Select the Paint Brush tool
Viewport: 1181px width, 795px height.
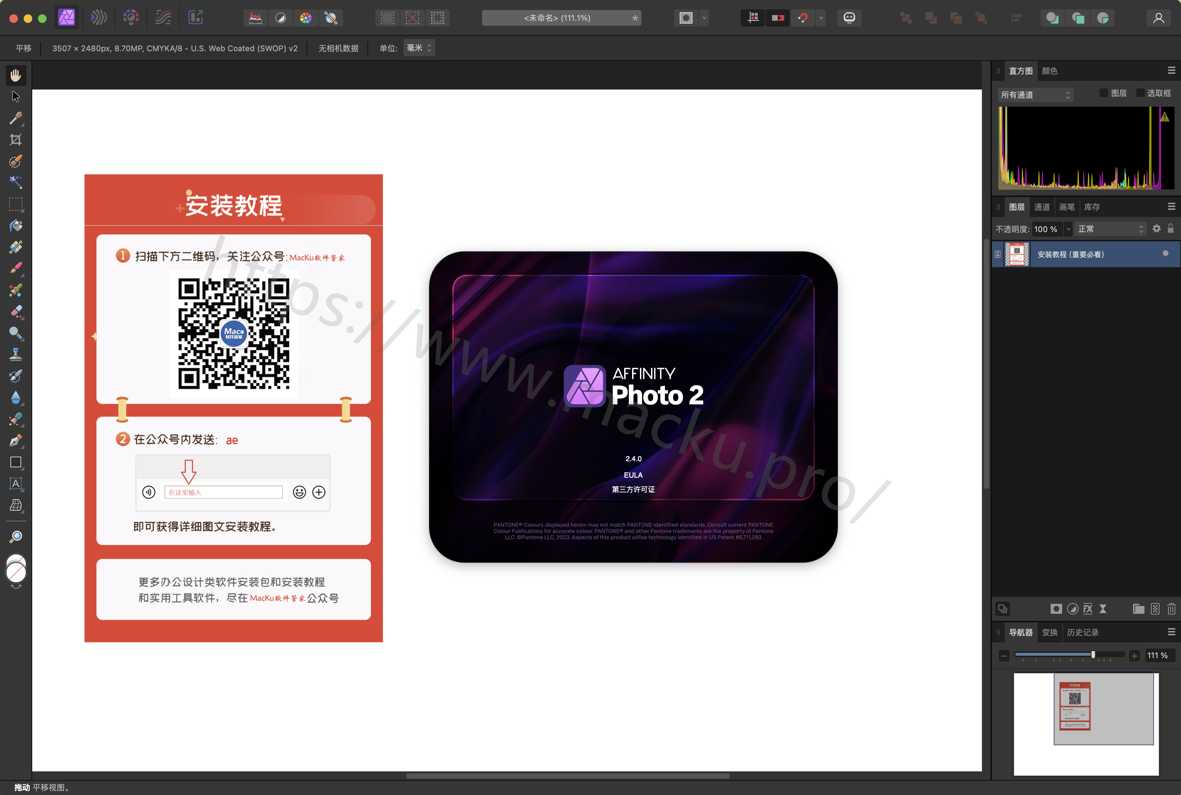click(x=16, y=268)
